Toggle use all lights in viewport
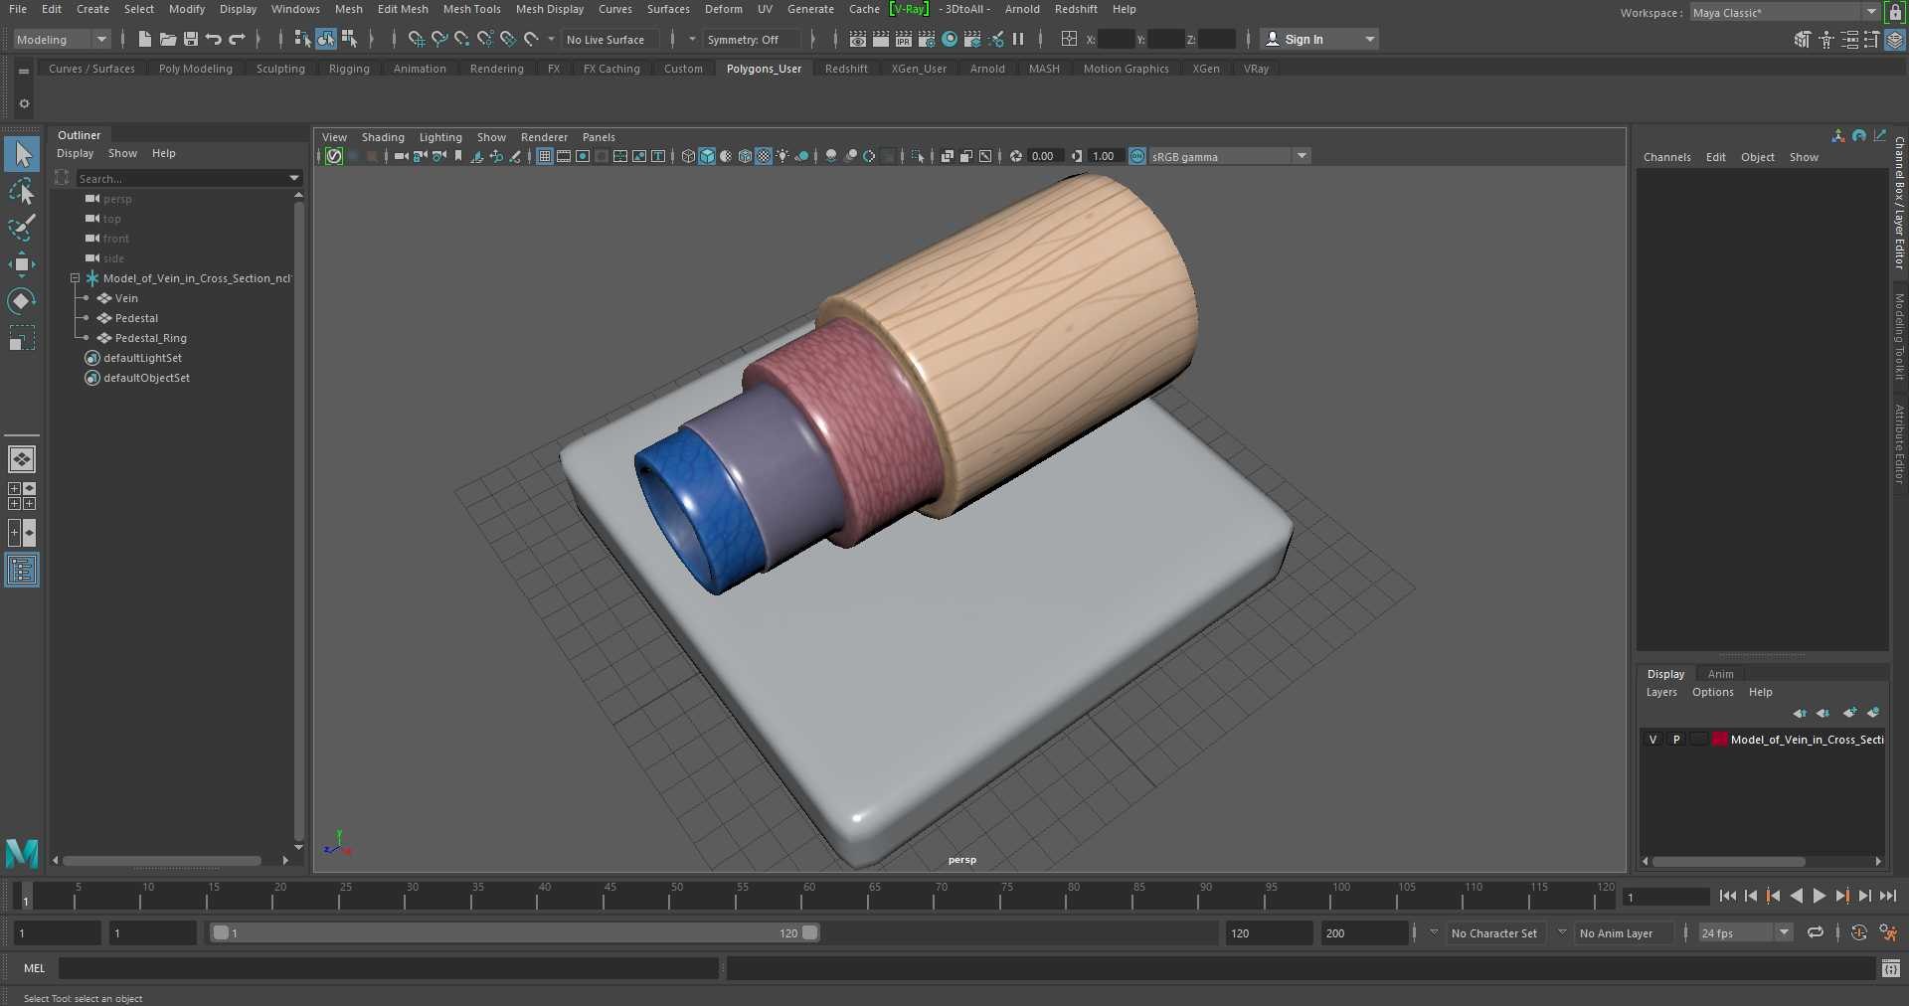 pyautogui.click(x=782, y=156)
